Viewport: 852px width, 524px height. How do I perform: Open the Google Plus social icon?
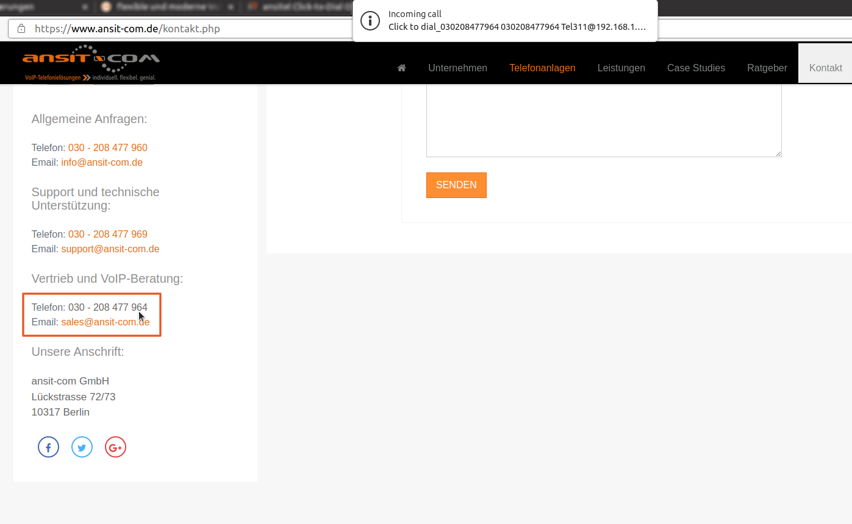coord(115,448)
